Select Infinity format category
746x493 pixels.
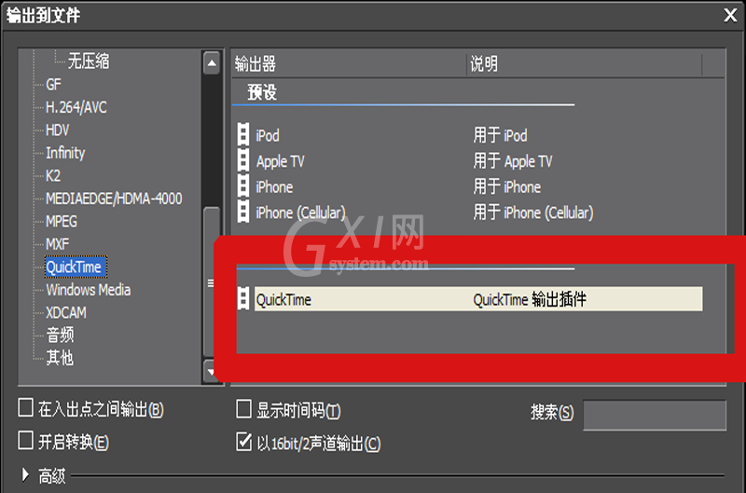point(65,153)
